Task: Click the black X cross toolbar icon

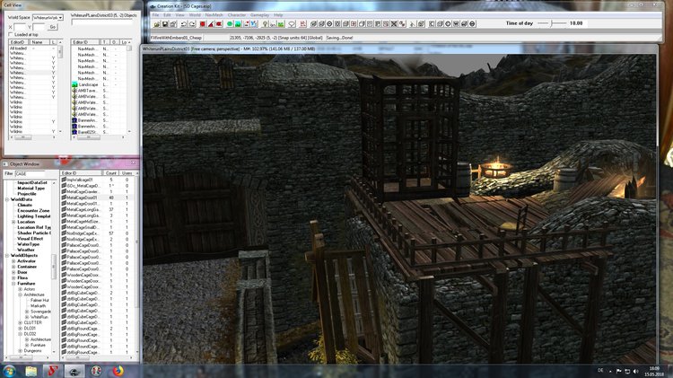Action: [x=394, y=24]
